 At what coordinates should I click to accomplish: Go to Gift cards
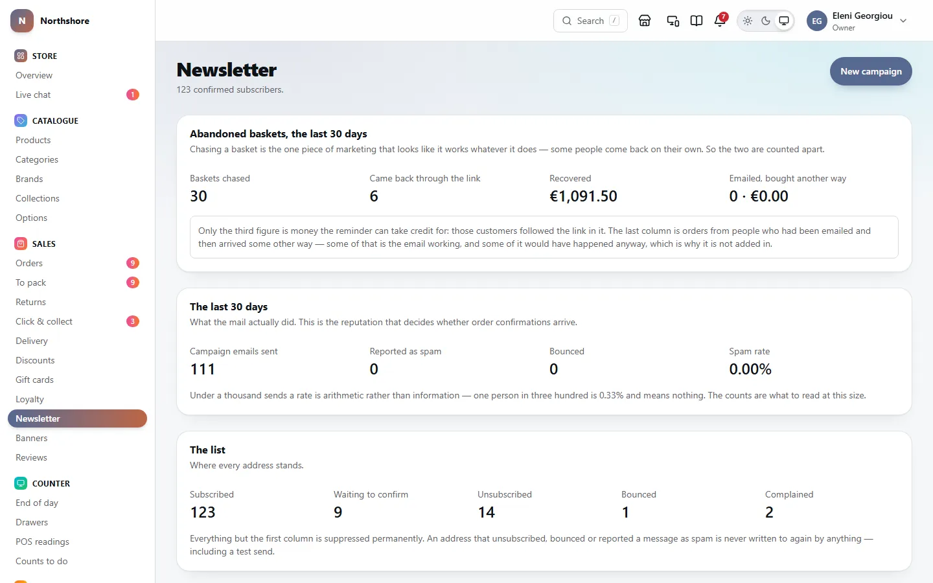tap(78, 380)
